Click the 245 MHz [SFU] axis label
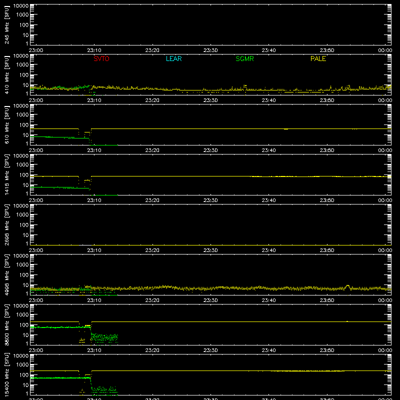The image size is (400, 400). [x=6, y=24]
